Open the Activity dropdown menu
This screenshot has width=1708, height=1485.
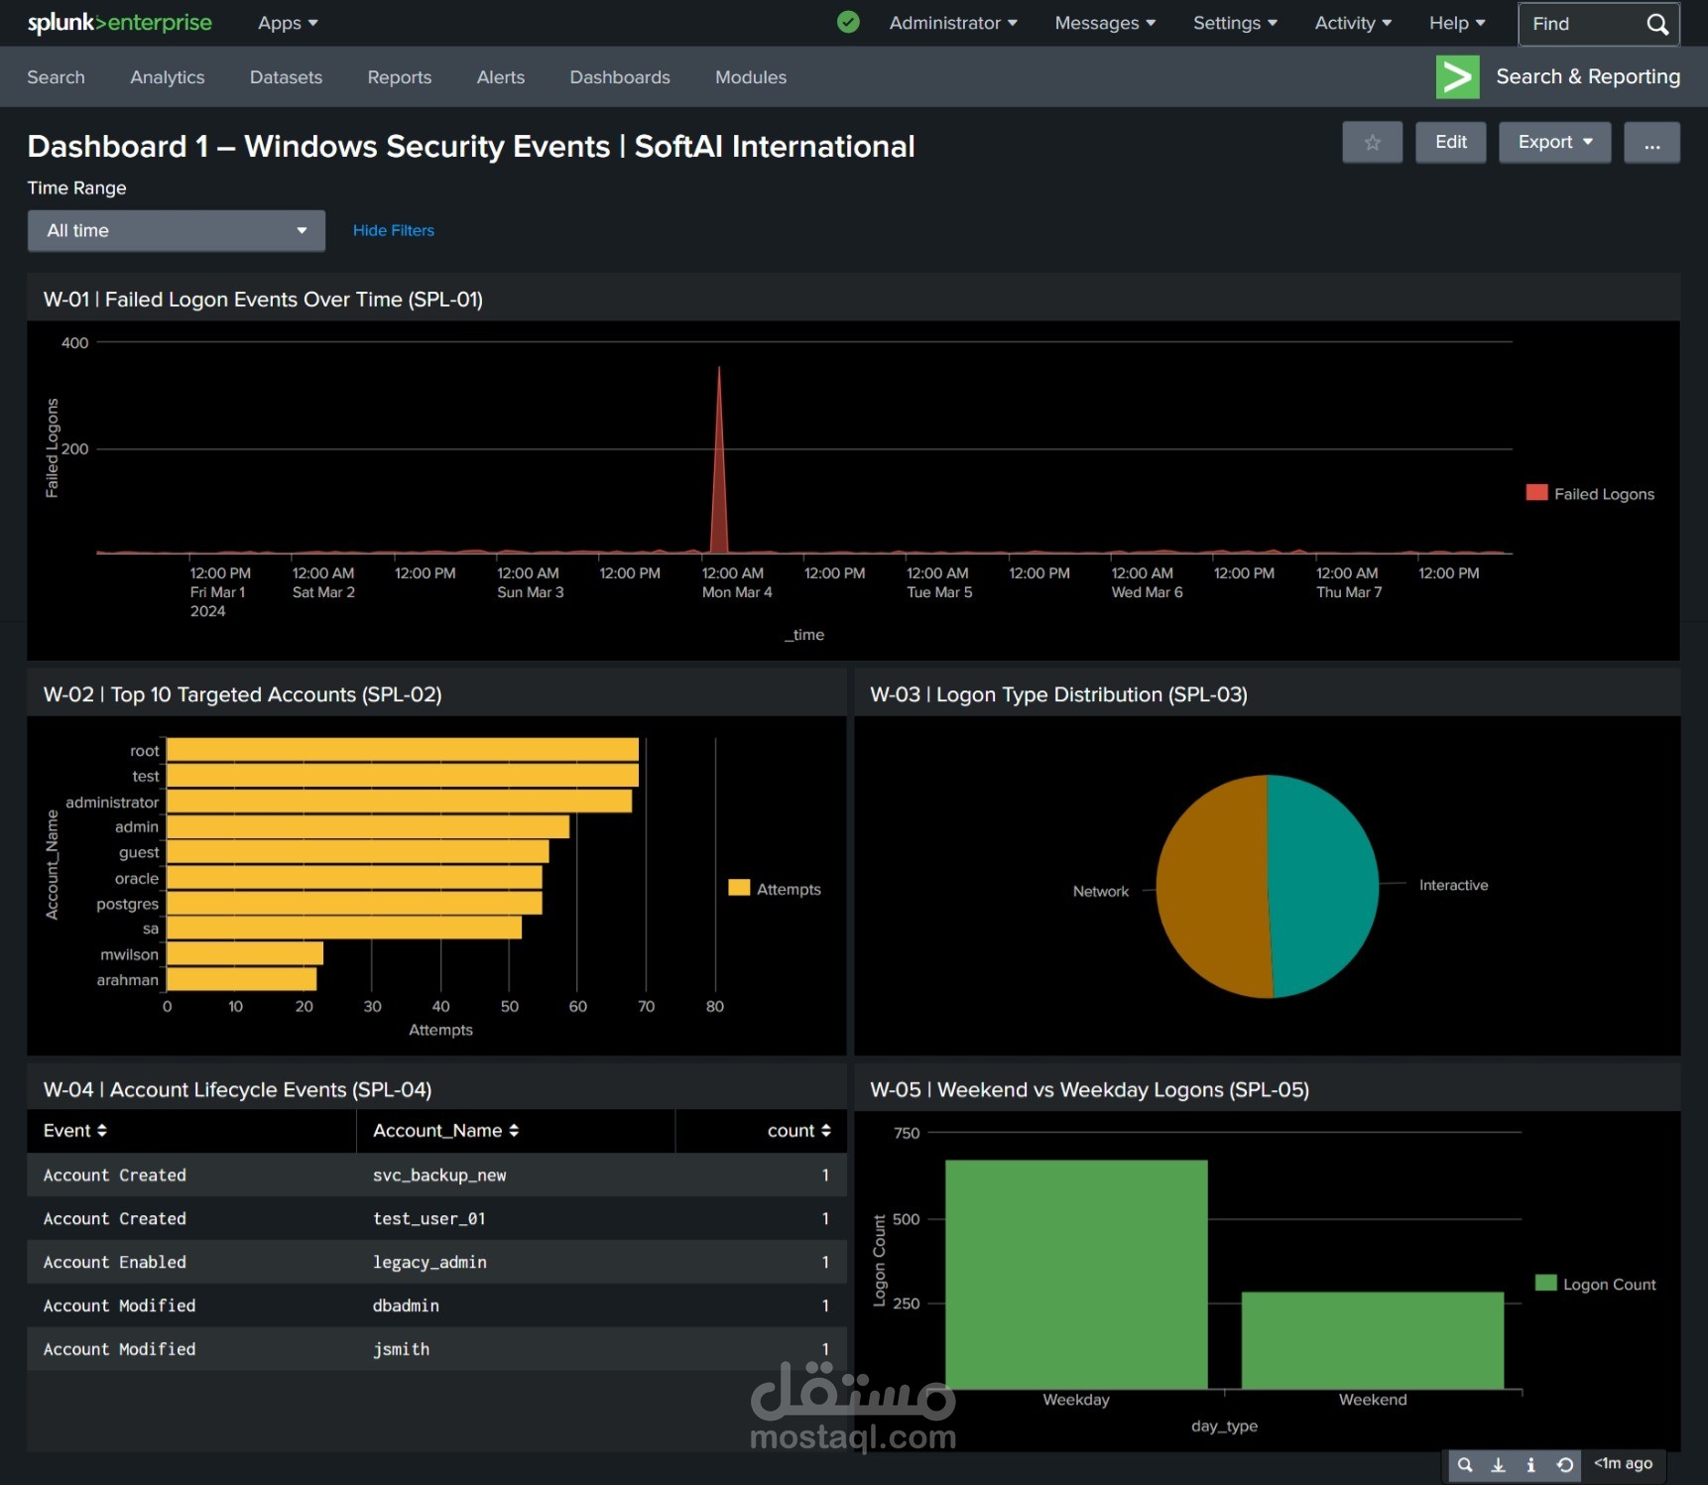1353,23
